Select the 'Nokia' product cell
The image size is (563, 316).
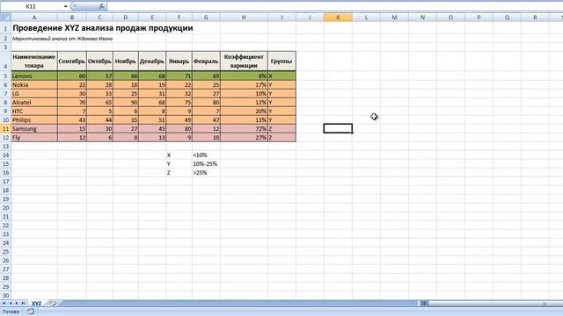click(34, 85)
